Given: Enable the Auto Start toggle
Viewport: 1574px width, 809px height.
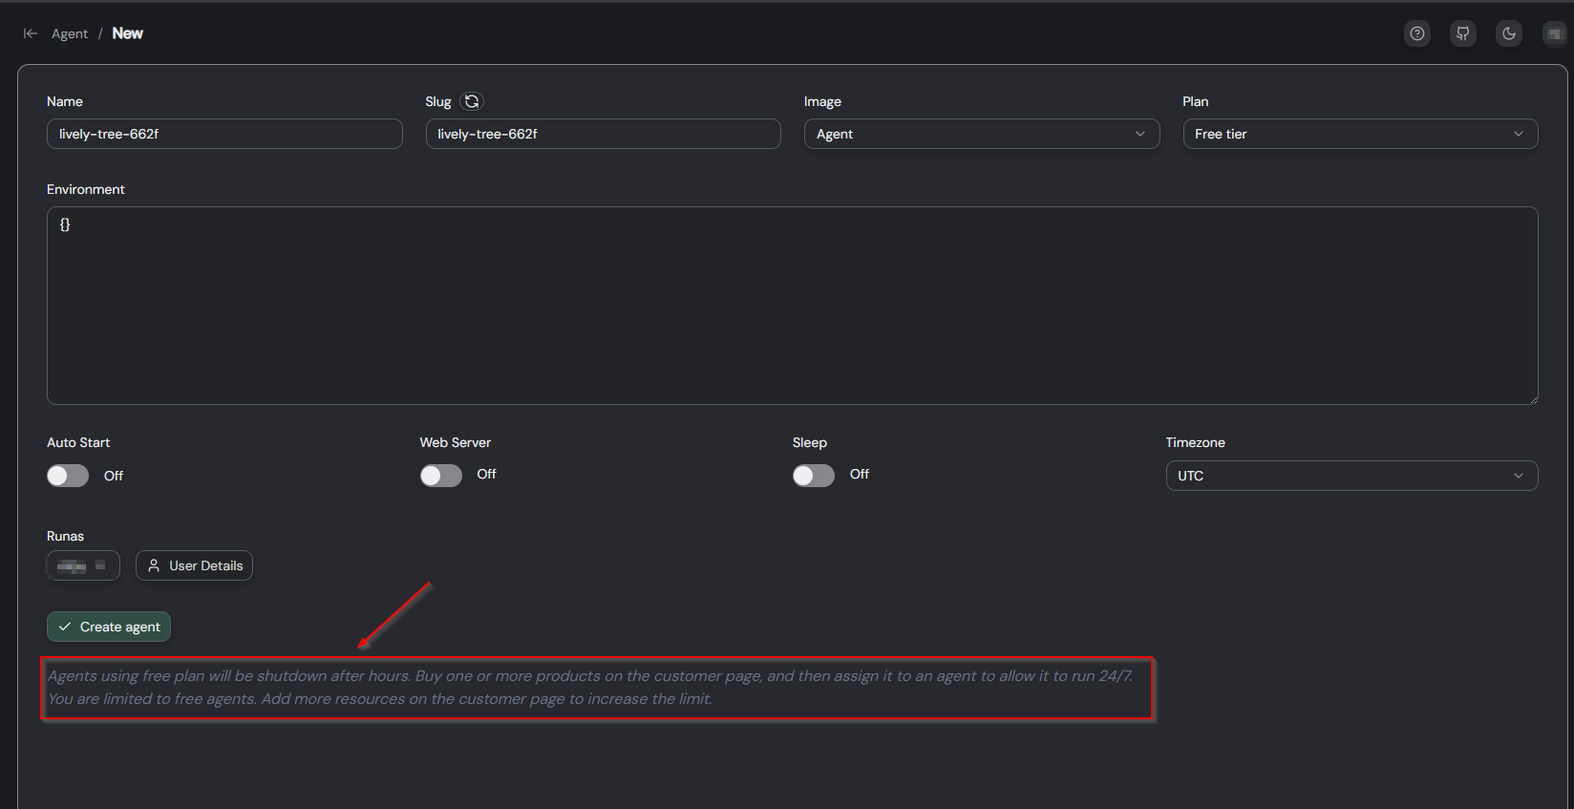Looking at the screenshot, I should (x=68, y=476).
